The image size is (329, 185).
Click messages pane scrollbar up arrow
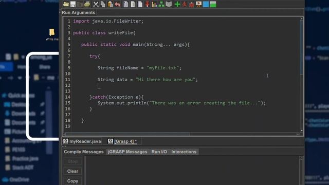pyautogui.click(x=301, y=158)
